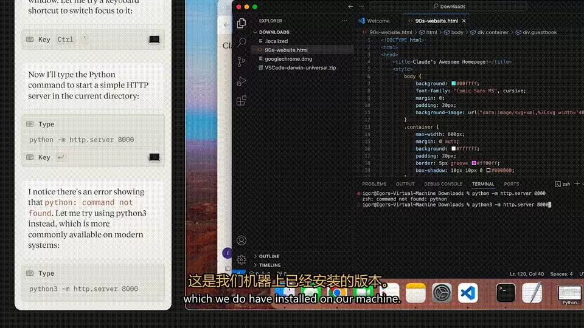Open the Run and Debug view
The width and height of the screenshot is (584, 328).
click(x=242, y=81)
